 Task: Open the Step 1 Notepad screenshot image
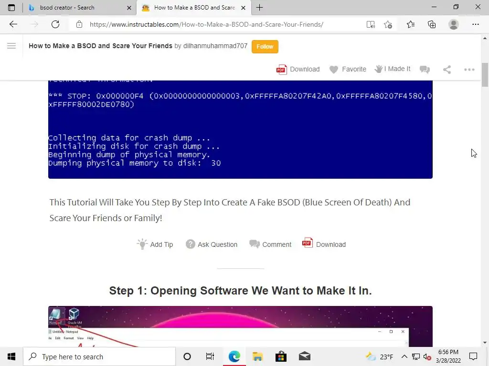coord(240,326)
